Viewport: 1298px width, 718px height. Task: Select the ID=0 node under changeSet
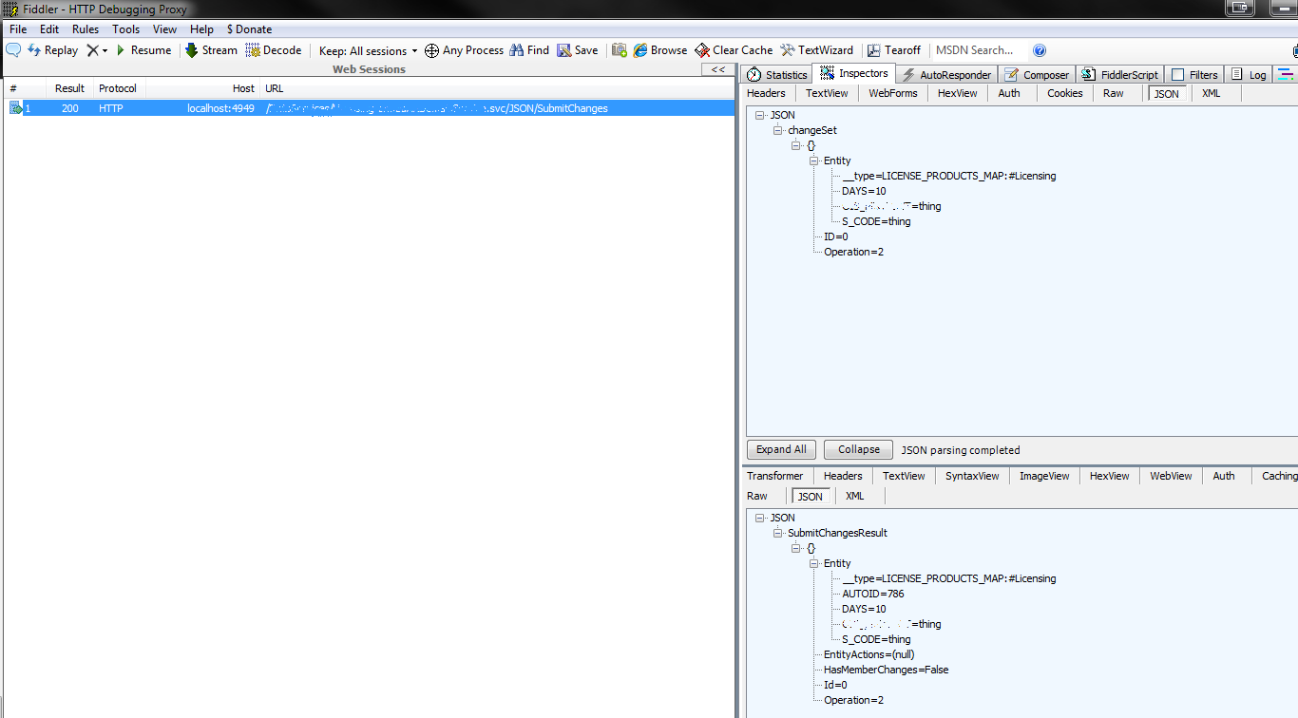(x=836, y=236)
